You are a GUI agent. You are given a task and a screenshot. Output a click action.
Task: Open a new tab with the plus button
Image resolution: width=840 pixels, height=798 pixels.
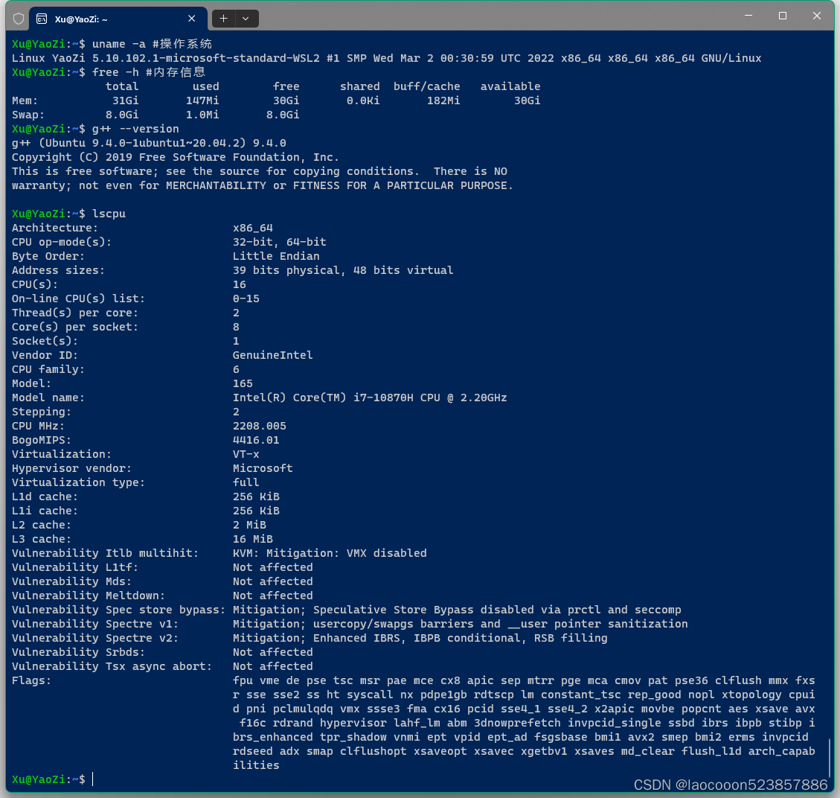click(223, 19)
